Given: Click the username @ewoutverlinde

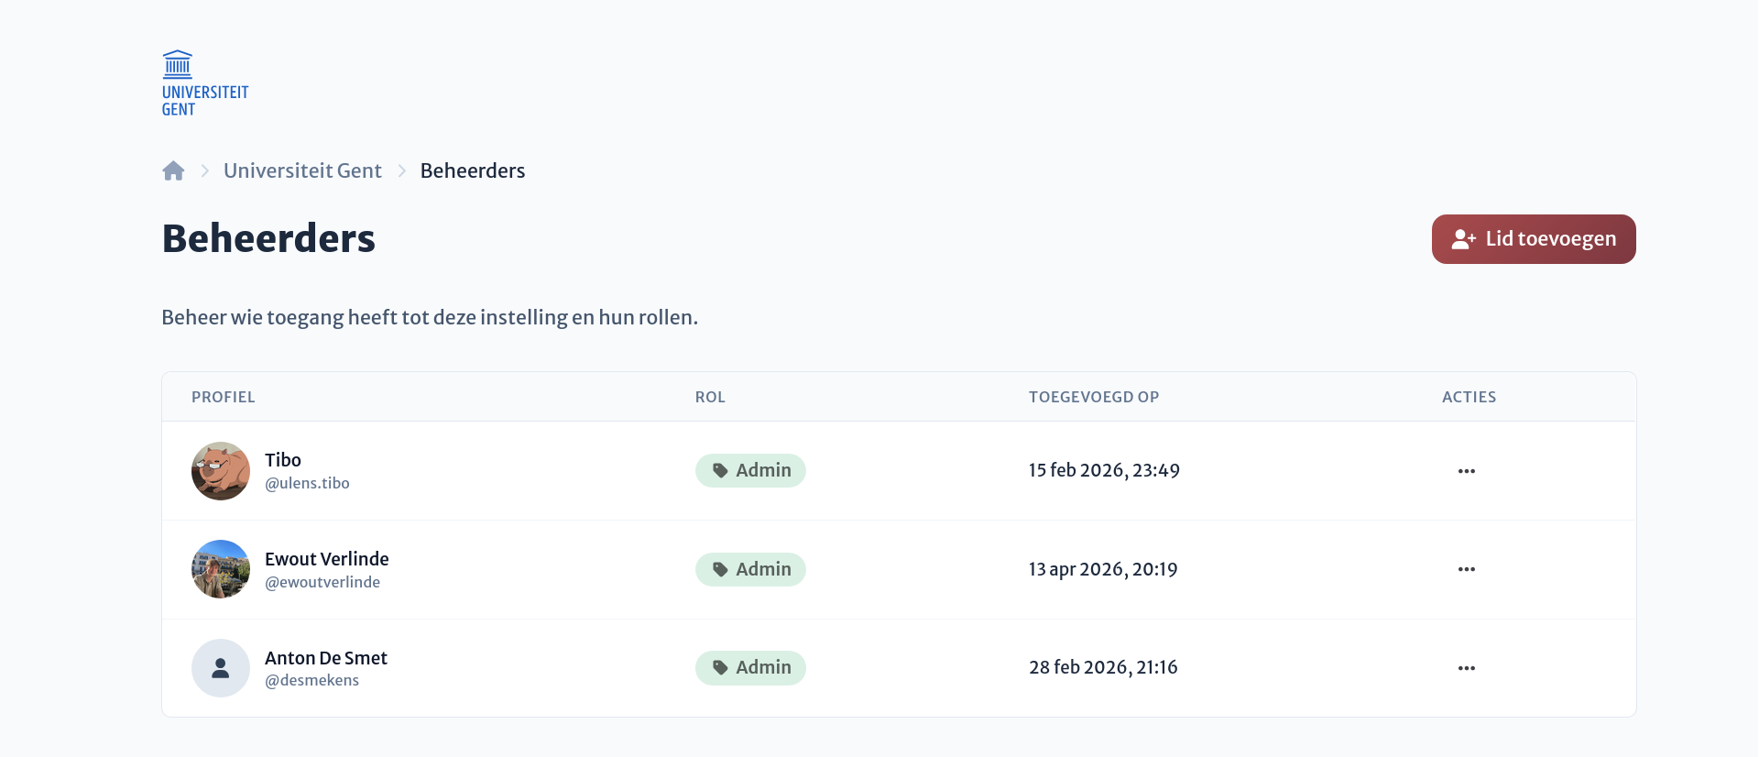Looking at the screenshot, I should click(x=322, y=582).
